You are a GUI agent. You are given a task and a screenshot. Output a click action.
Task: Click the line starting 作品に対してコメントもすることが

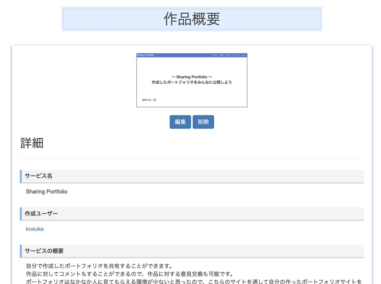click(x=130, y=274)
